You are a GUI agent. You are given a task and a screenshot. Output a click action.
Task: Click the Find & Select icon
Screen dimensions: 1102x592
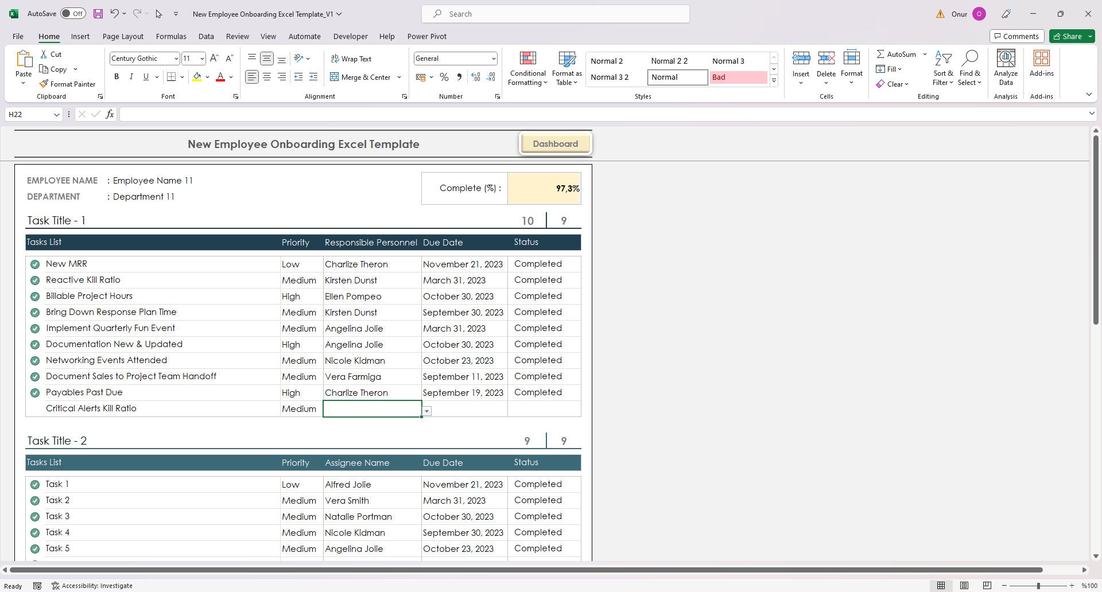coord(970,67)
